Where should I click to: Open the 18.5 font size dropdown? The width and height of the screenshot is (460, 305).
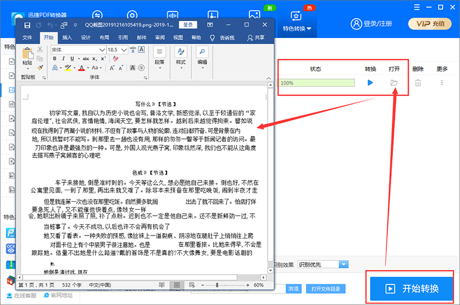[x=124, y=50]
